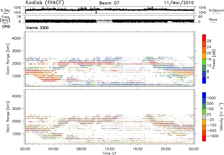224x155 pixels.
Task: Click the "2000" tick of the velocity panel
Action: click(x=17, y=121)
